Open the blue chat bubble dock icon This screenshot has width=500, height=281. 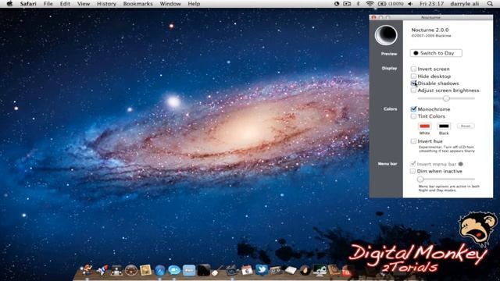coord(174,270)
